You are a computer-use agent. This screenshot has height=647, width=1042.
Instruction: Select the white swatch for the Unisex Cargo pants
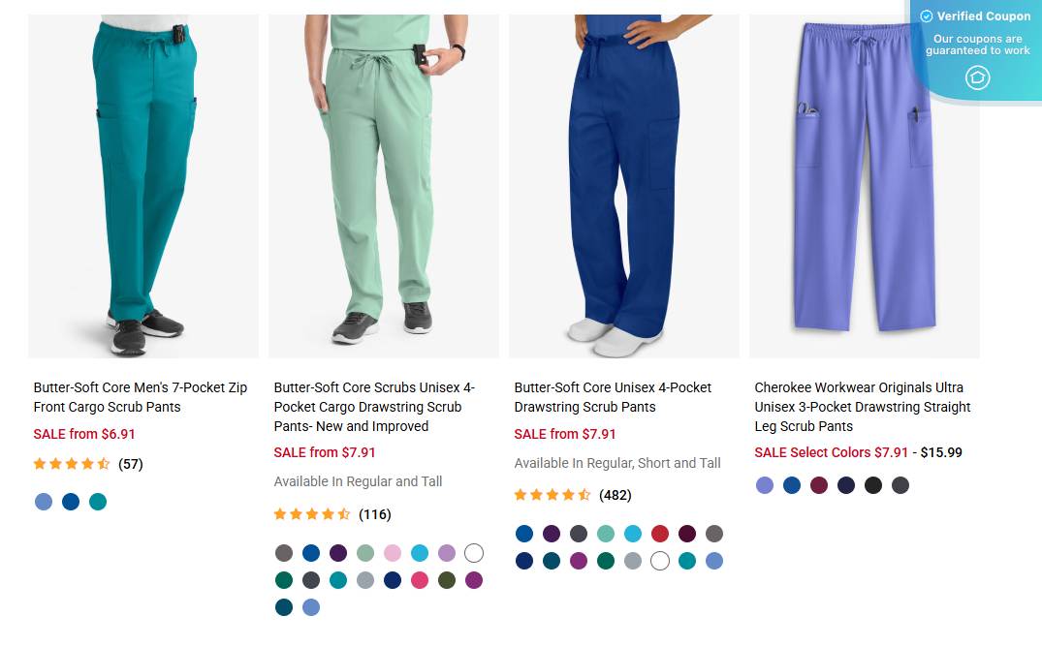tap(474, 552)
